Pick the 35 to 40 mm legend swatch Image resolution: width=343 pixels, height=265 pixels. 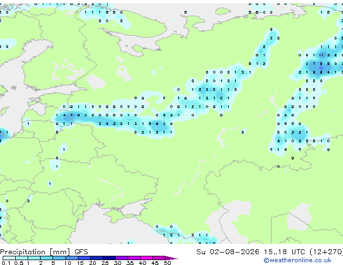pyautogui.click(x=134, y=258)
